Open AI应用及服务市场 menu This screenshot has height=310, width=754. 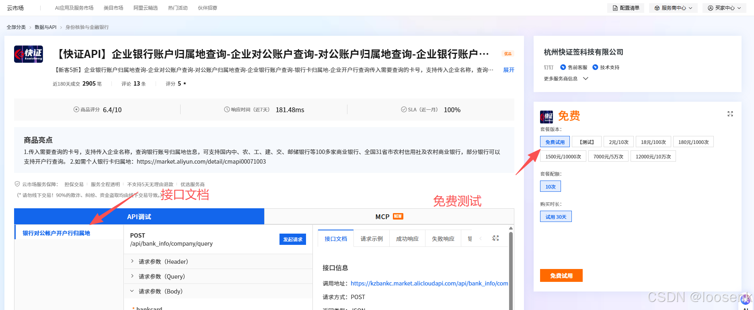coord(74,8)
